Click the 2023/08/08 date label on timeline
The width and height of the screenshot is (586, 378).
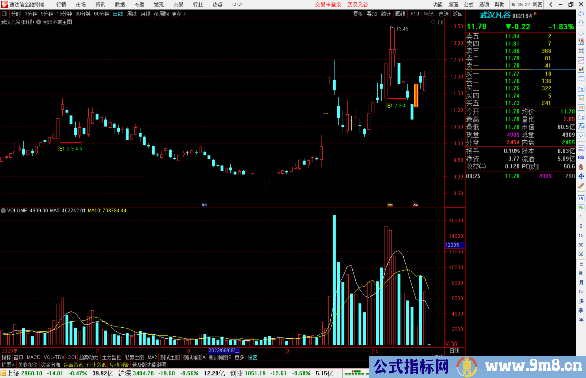tap(224, 350)
